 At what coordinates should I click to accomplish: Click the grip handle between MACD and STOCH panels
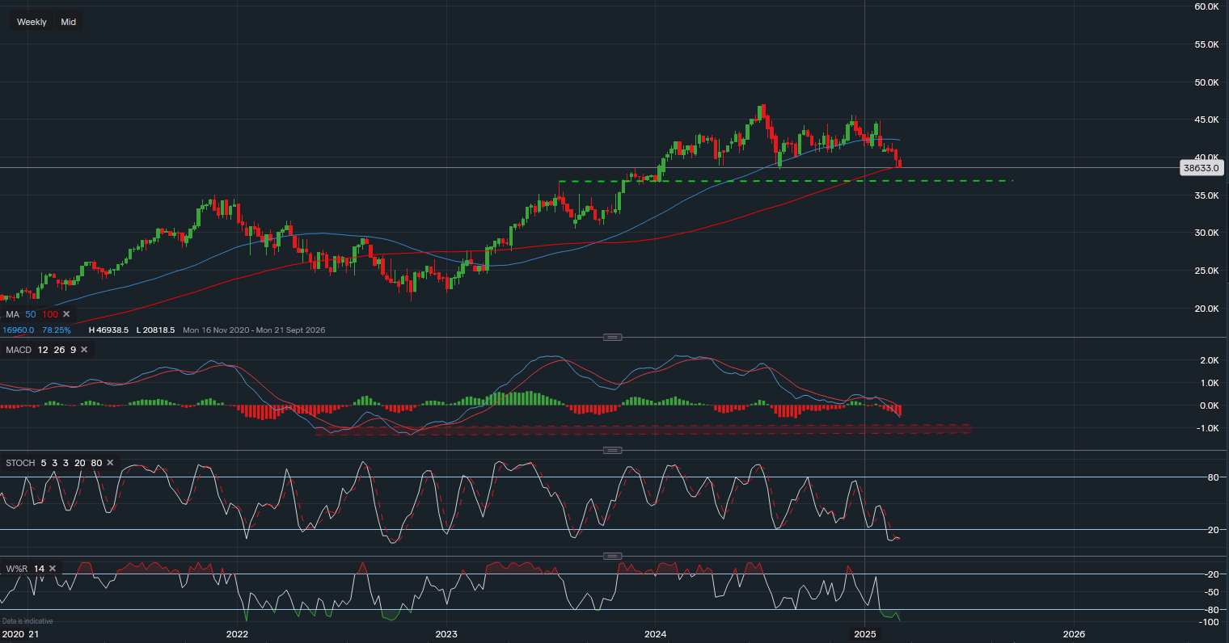pos(612,450)
